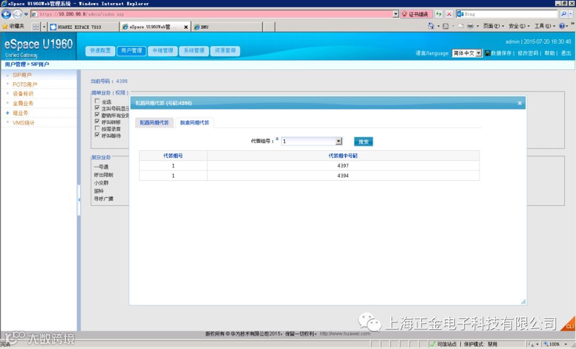Click table cell showing 4397
The height and width of the screenshot is (349, 576).
click(343, 165)
